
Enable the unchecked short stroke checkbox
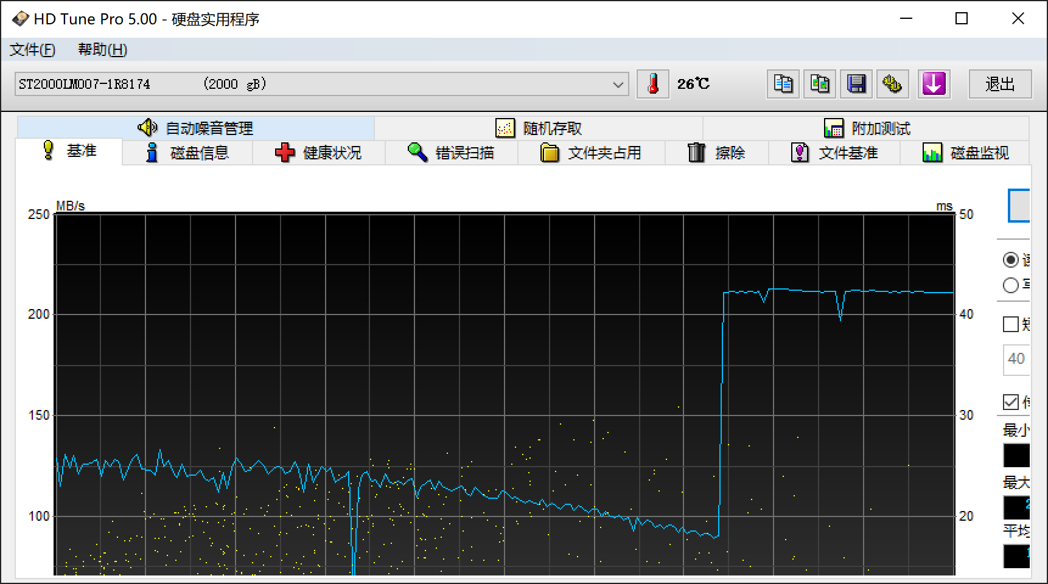click(1011, 324)
